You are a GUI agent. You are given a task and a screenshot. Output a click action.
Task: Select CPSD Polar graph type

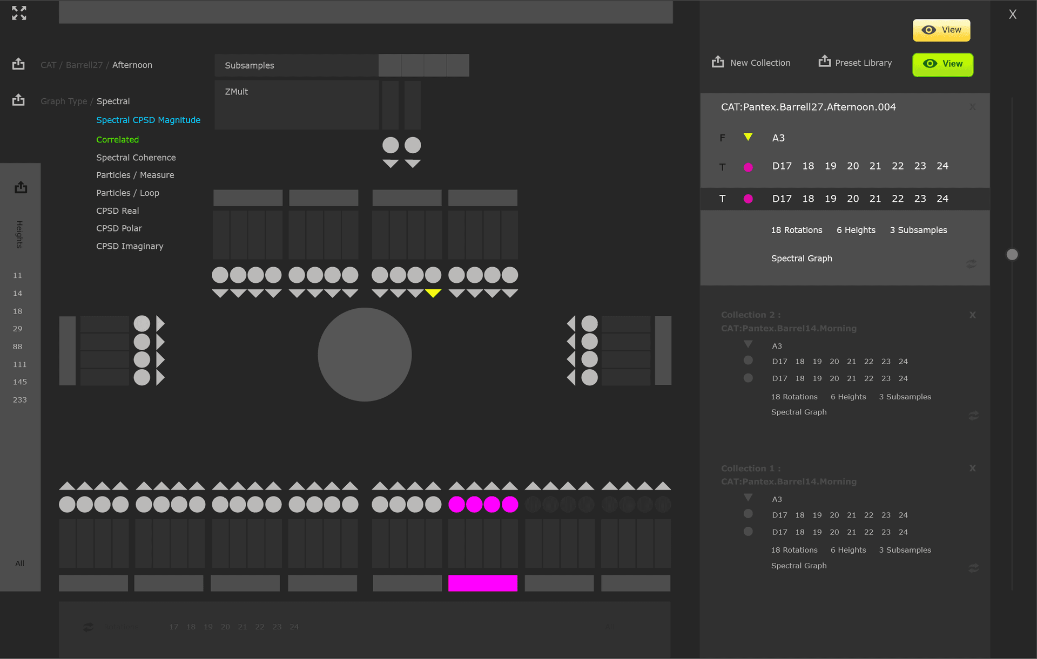[119, 228]
